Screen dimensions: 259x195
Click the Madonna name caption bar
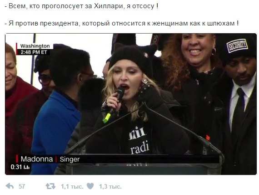tap(37, 159)
